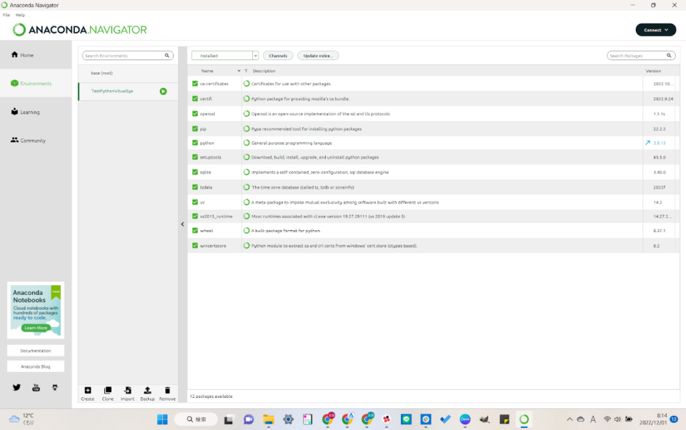
Task: Click the wheel package checkbox
Action: [x=195, y=231]
